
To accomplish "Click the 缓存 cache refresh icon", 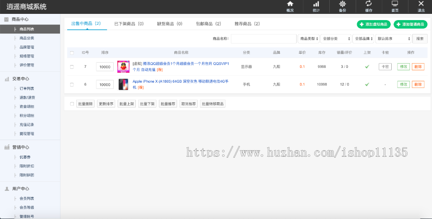I will (x=369, y=4).
